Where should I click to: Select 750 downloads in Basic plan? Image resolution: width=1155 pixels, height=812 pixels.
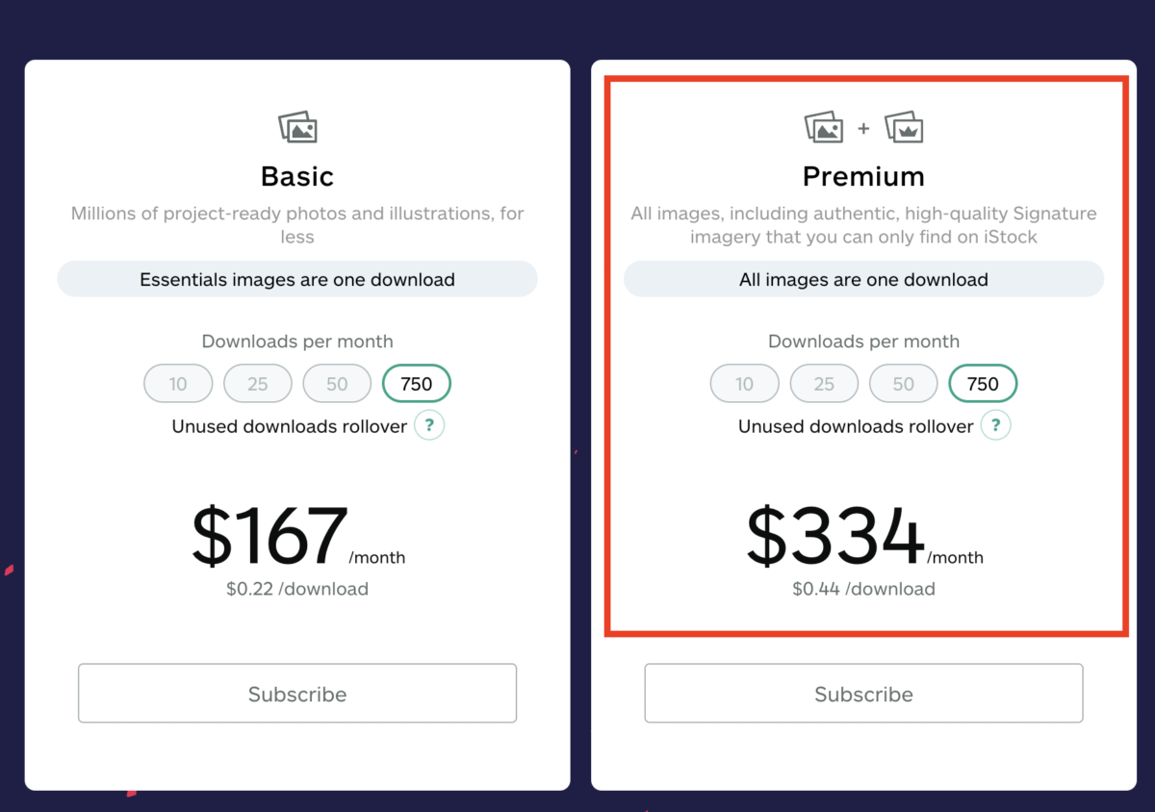click(417, 384)
